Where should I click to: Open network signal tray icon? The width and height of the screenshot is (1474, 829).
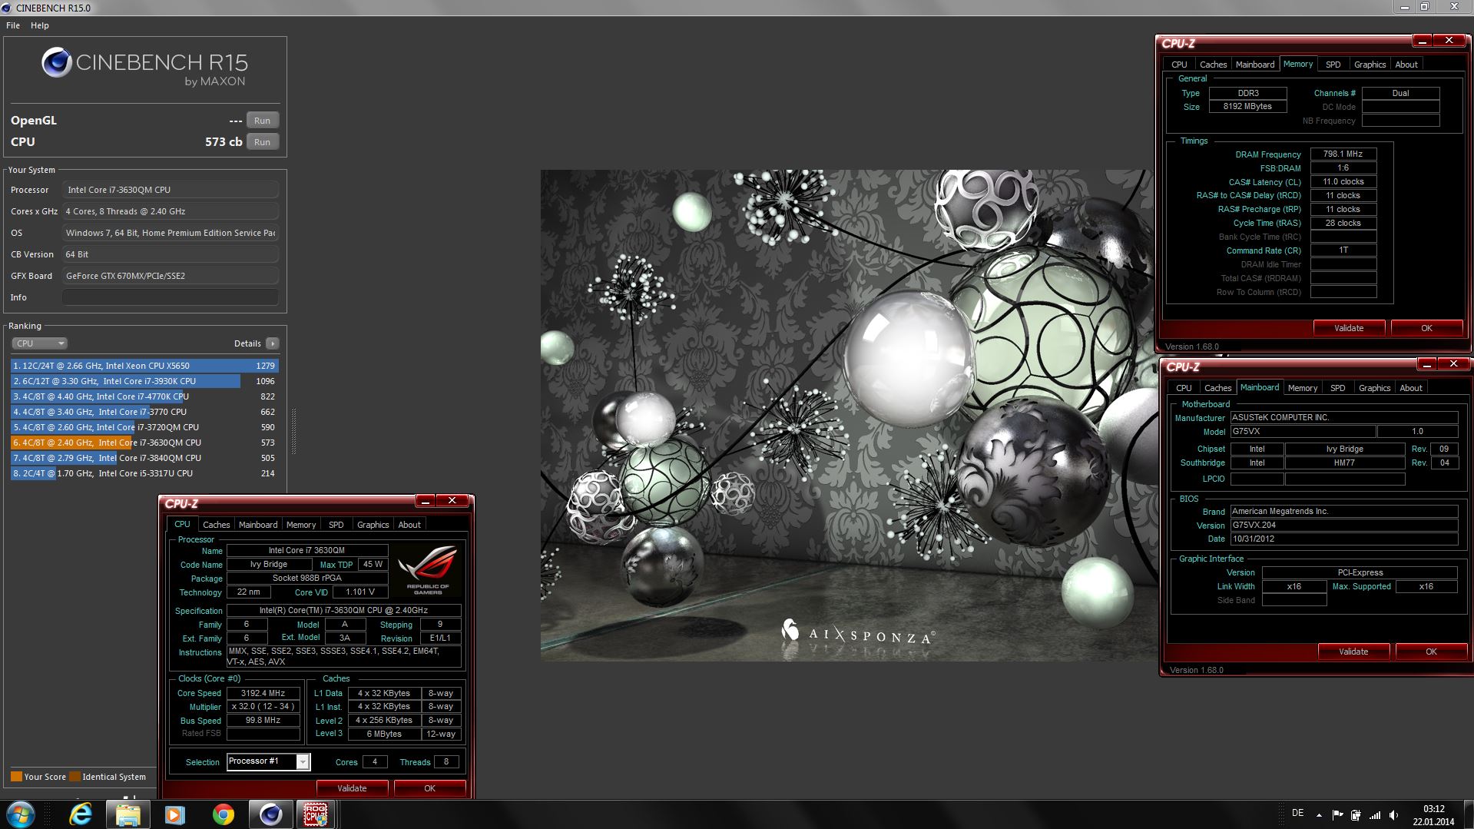[x=1375, y=815]
